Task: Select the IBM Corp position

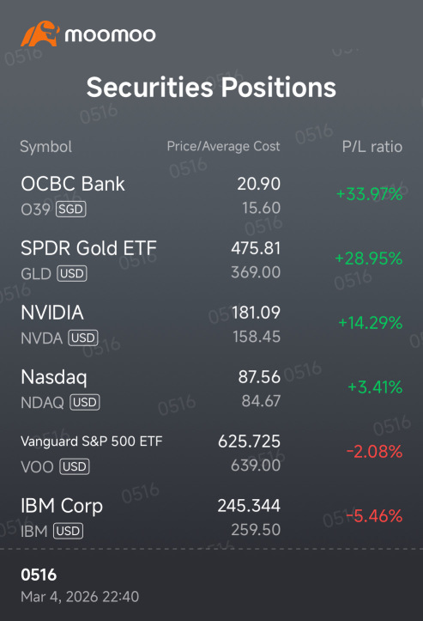Action: pyautogui.click(x=211, y=517)
